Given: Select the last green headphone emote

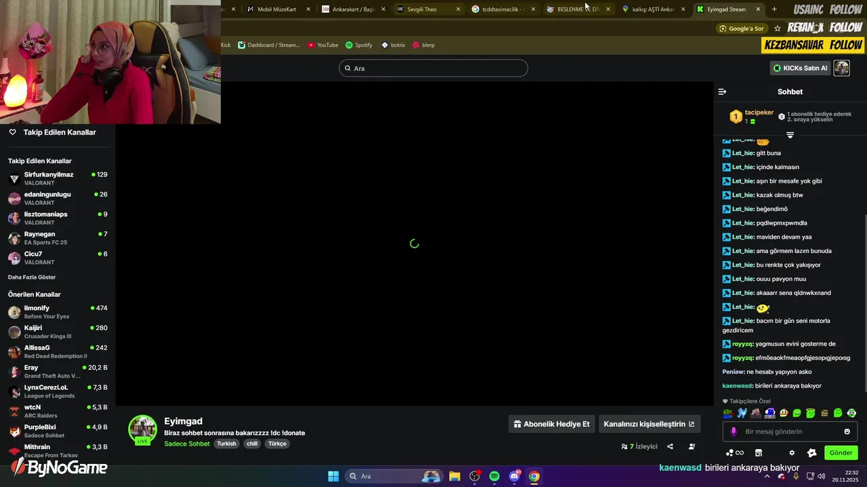Looking at the screenshot, I should coord(851,413).
